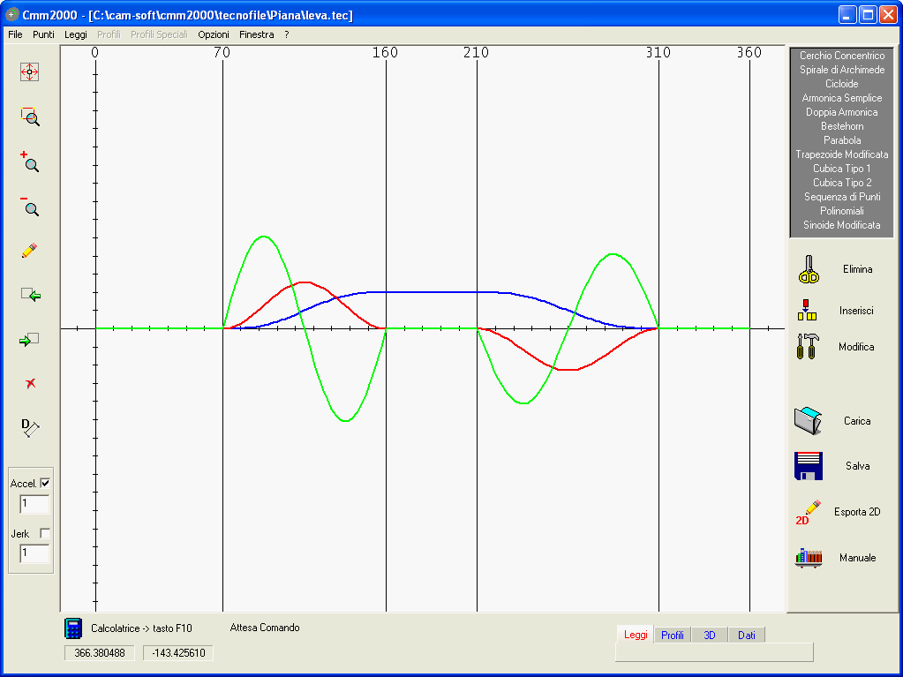This screenshot has height=677, width=903.
Task: Open the blue calculator icon
Action: 73,628
